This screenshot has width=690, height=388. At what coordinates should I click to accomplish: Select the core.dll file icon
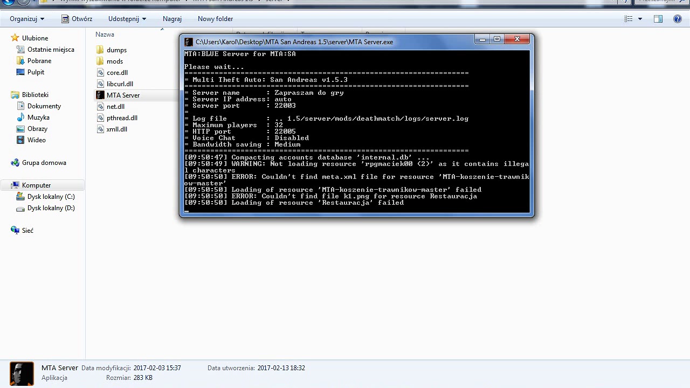[x=100, y=72]
